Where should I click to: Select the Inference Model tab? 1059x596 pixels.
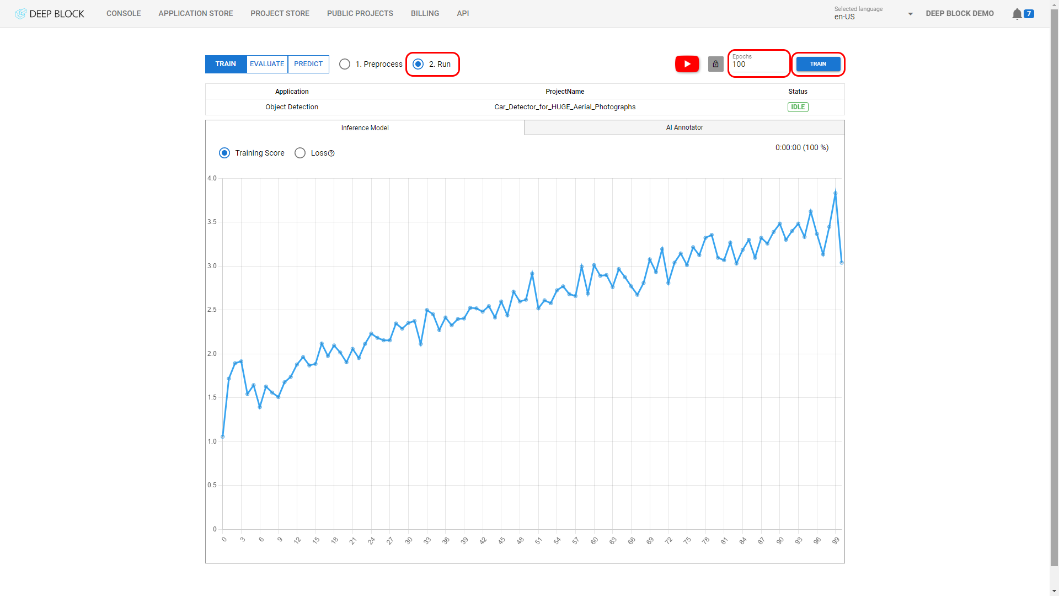[365, 127]
